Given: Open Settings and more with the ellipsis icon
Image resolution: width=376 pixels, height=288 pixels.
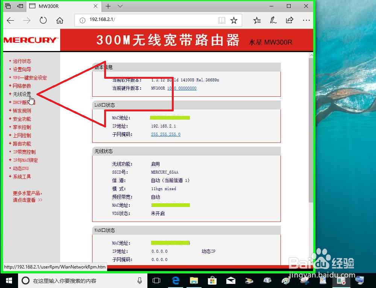Looking at the screenshot, I should (306, 21).
